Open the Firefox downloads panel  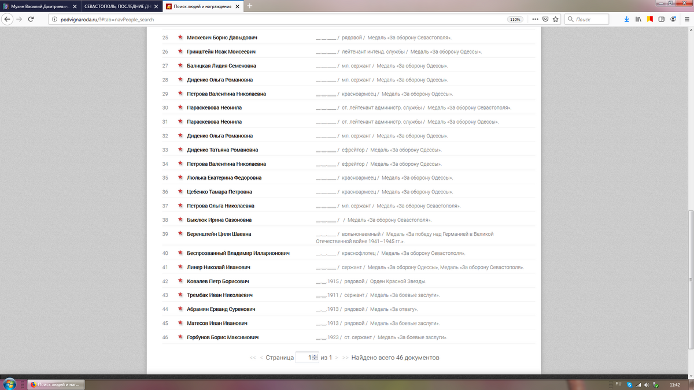627,19
